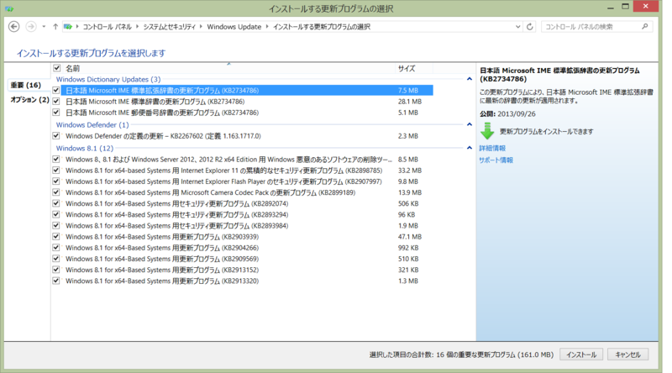Click Windows Dictionary Updates (3) group header
672x373 pixels.
coord(108,79)
